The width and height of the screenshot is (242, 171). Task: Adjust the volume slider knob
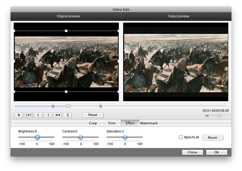[x=219, y=115]
